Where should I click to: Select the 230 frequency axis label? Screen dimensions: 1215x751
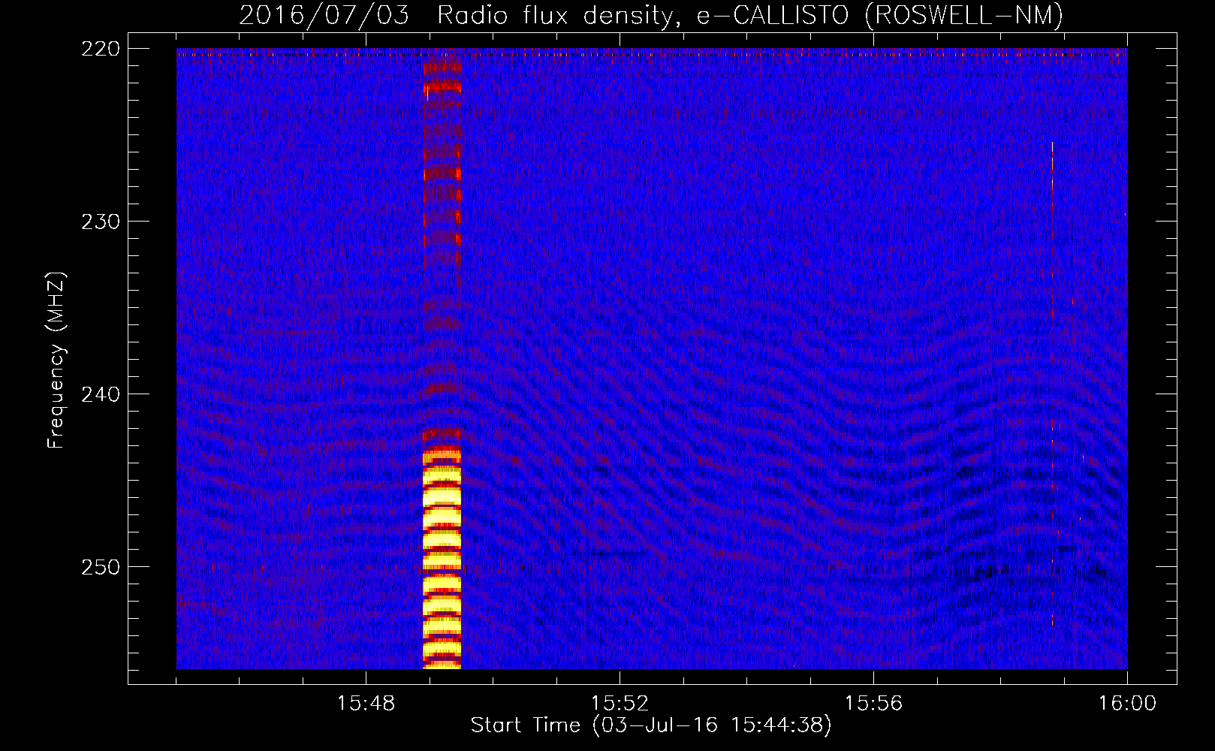100,222
